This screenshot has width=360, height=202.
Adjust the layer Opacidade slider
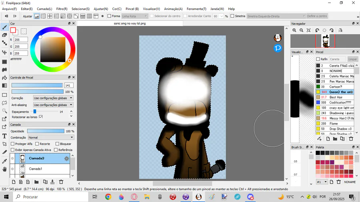pyautogui.click(x=46, y=131)
